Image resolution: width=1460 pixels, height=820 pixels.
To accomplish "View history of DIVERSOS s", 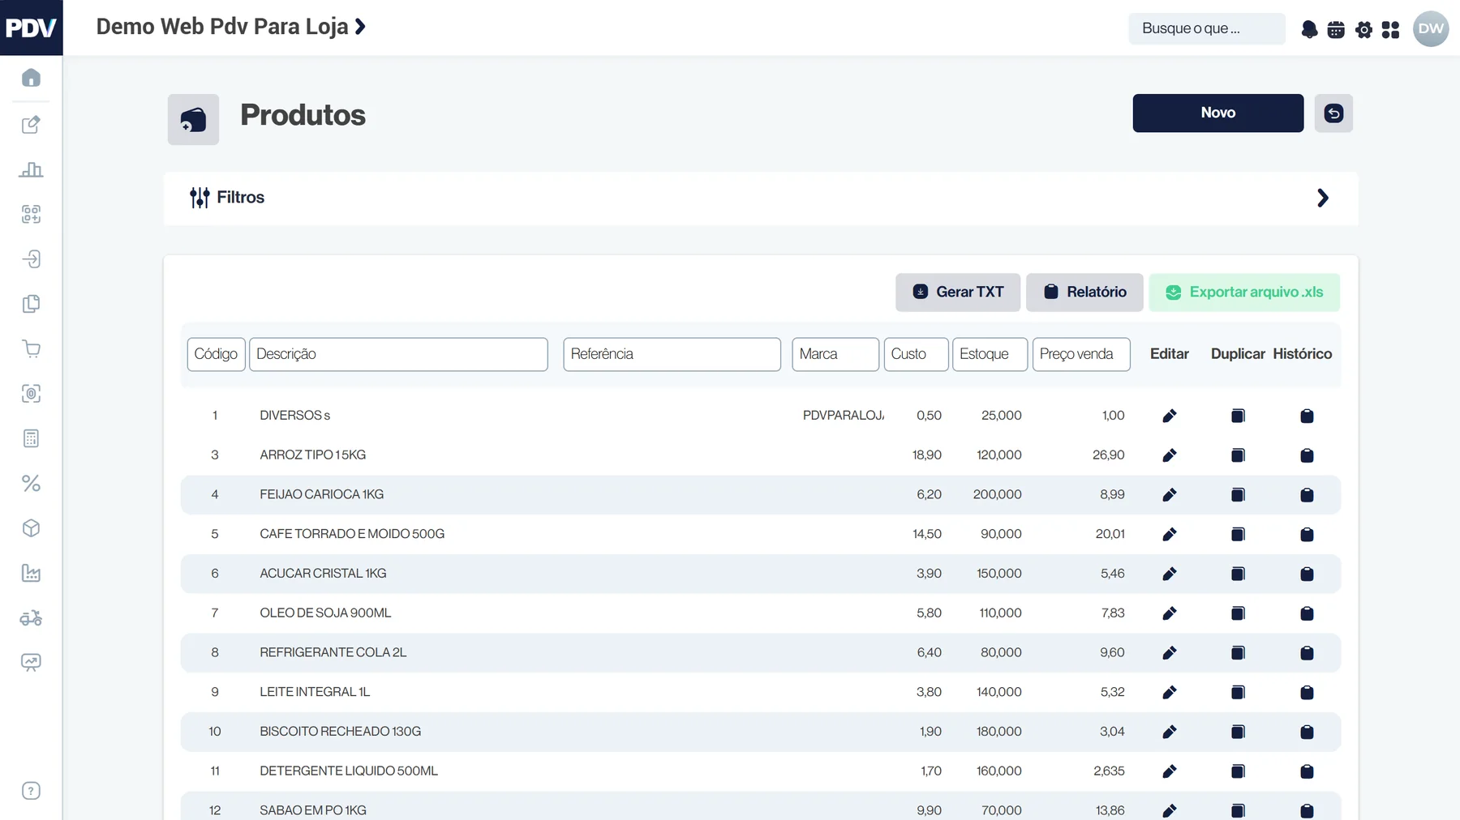I will click(x=1307, y=416).
